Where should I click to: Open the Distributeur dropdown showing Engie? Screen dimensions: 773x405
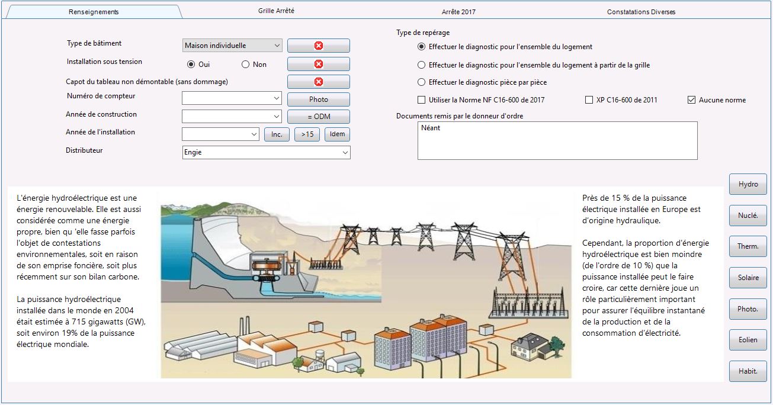point(267,153)
